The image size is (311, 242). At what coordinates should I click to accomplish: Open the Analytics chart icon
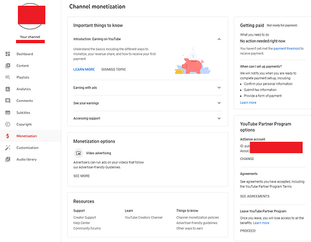click(8, 89)
